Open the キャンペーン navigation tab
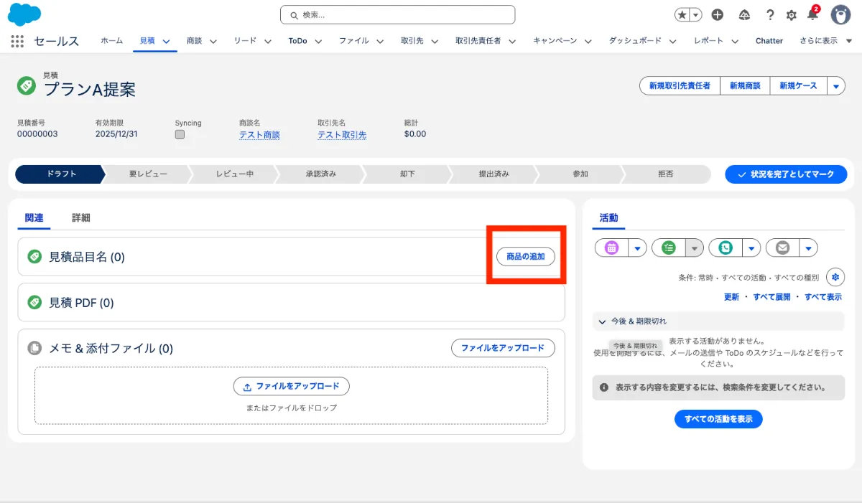862x503 pixels. [x=555, y=41]
